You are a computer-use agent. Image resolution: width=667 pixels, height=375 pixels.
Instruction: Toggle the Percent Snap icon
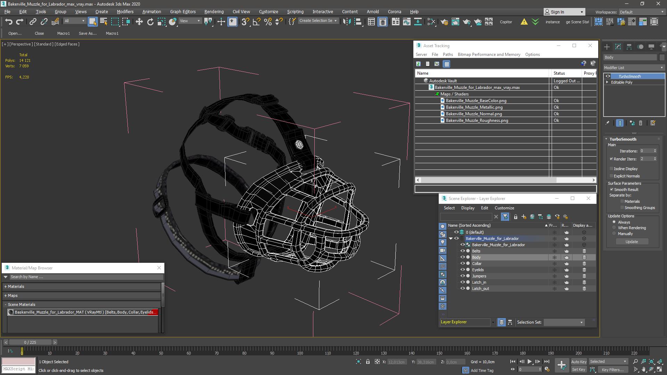click(x=267, y=22)
